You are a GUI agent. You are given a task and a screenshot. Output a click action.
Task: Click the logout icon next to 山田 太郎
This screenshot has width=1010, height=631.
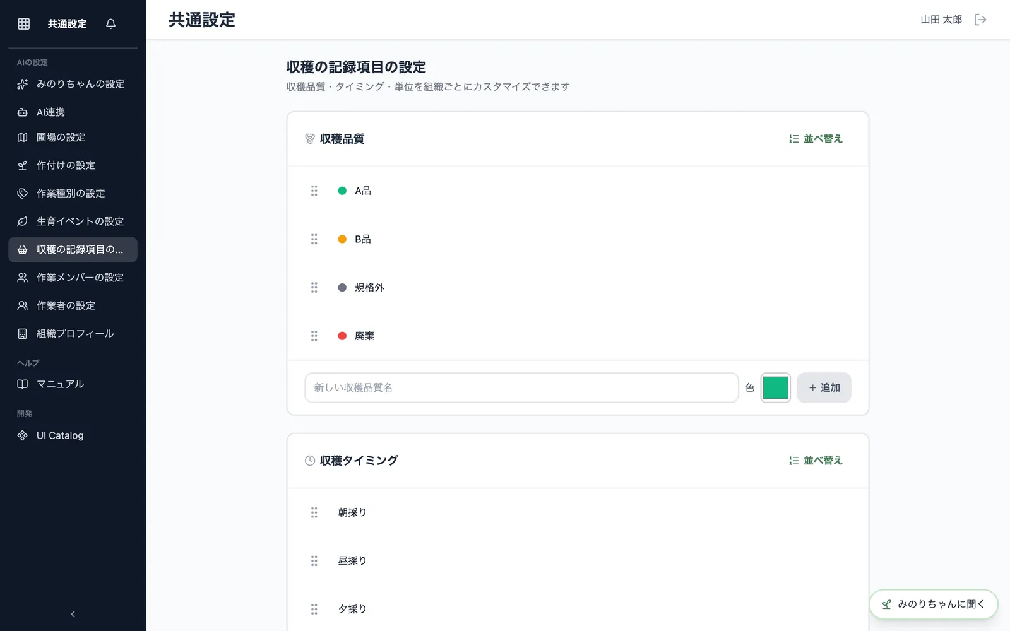[980, 20]
